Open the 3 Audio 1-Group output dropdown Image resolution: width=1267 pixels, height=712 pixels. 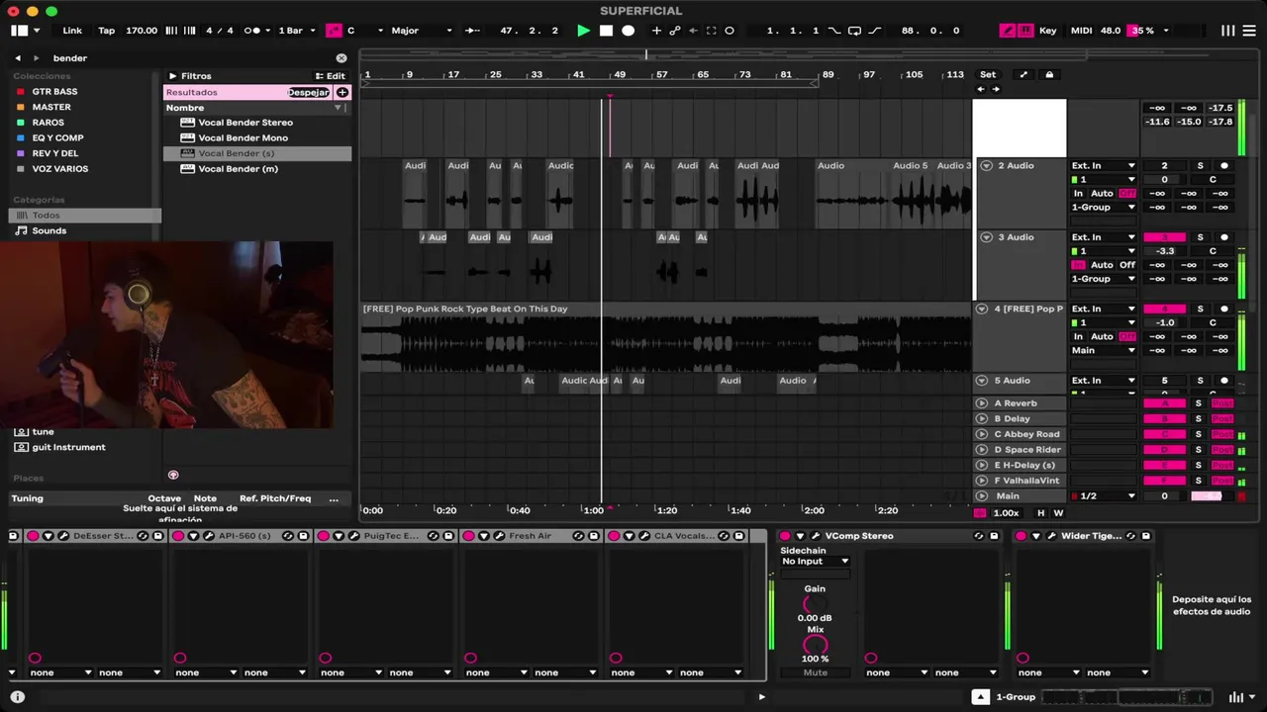[1103, 279]
